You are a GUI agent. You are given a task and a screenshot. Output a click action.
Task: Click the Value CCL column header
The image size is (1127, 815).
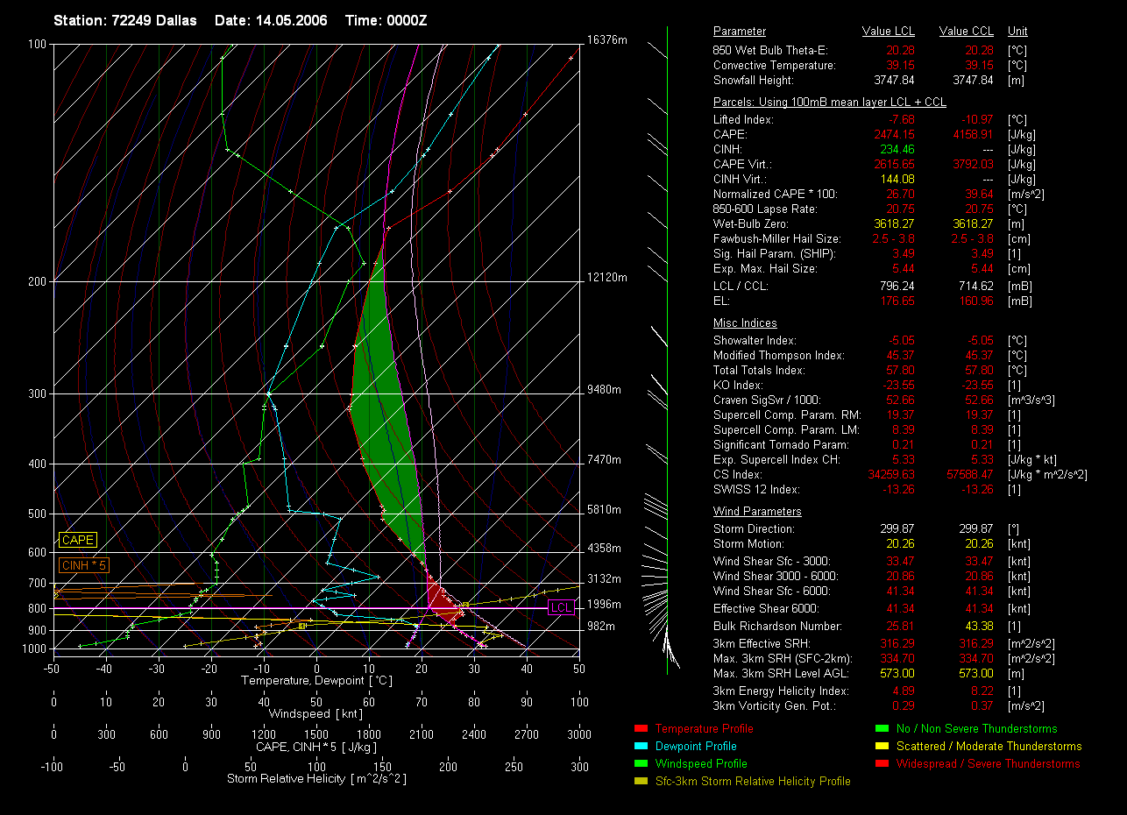coord(966,32)
